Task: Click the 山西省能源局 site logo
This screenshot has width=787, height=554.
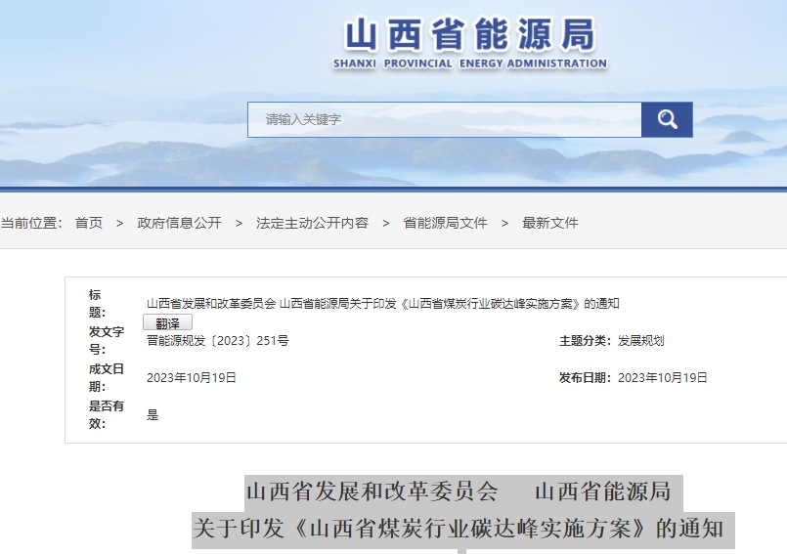Action: click(469, 36)
